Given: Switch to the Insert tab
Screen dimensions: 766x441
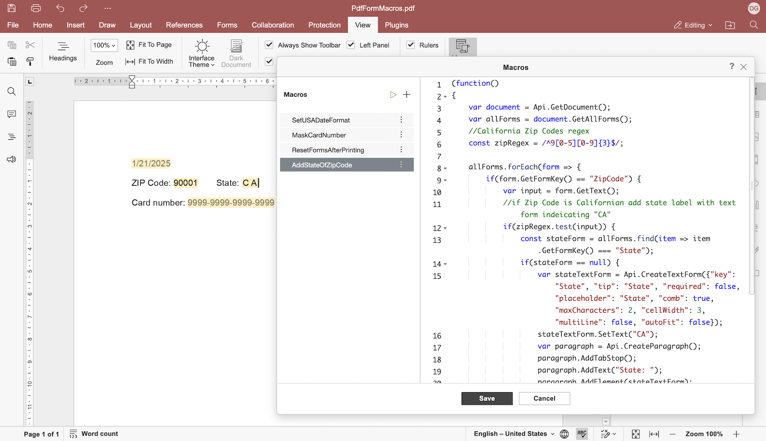Looking at the screenshot, I should coord(75,25).
